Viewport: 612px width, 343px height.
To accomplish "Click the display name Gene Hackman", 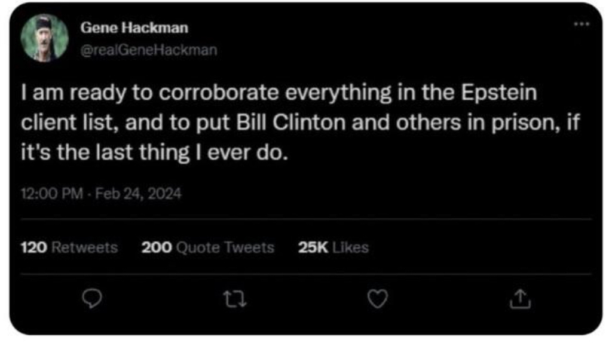I will 134,28.
